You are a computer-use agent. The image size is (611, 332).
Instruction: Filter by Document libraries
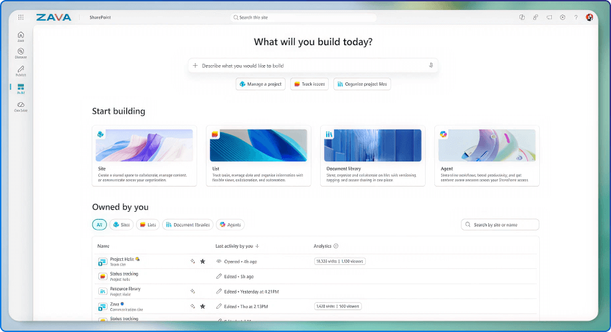coord(187,225)
